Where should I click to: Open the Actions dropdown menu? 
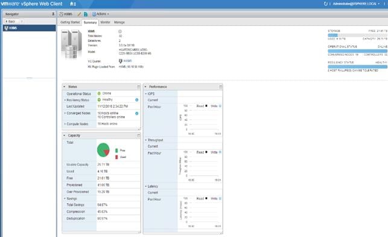101,14
